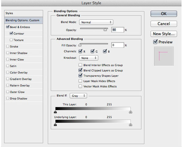Open the Stroke settings label
Viewport: 183px width, 147px height.
14,47
